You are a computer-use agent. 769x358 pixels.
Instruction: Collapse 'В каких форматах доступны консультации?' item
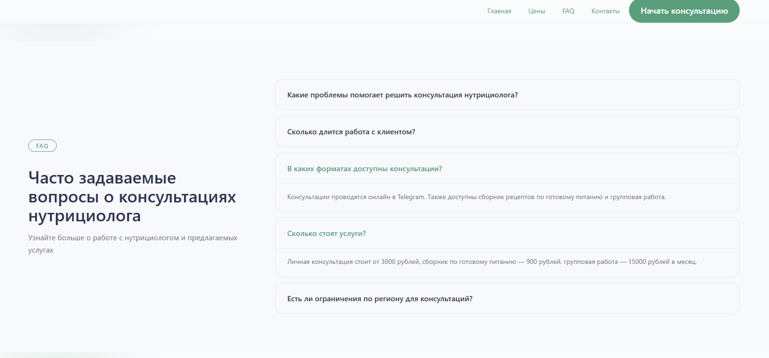364,169
